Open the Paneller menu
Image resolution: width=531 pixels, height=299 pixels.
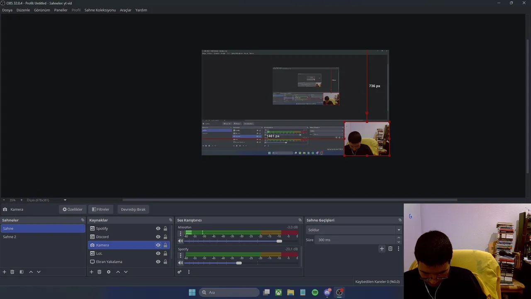pos(61,10)
